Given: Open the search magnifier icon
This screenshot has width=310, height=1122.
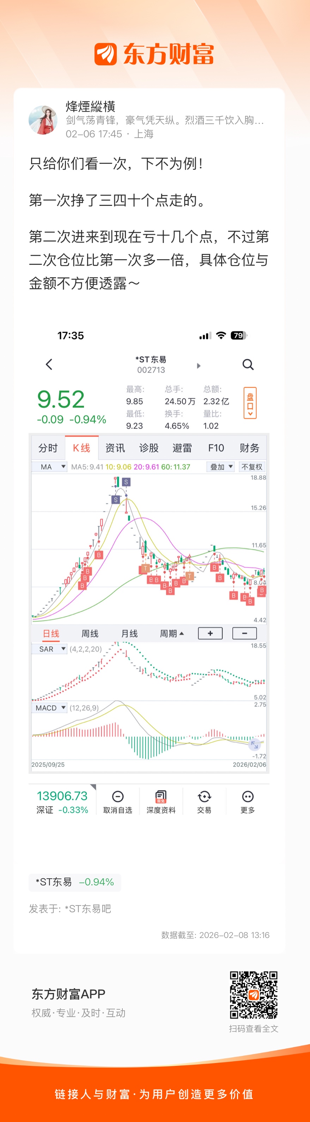Looking at the screenshot, I should 248,364.
